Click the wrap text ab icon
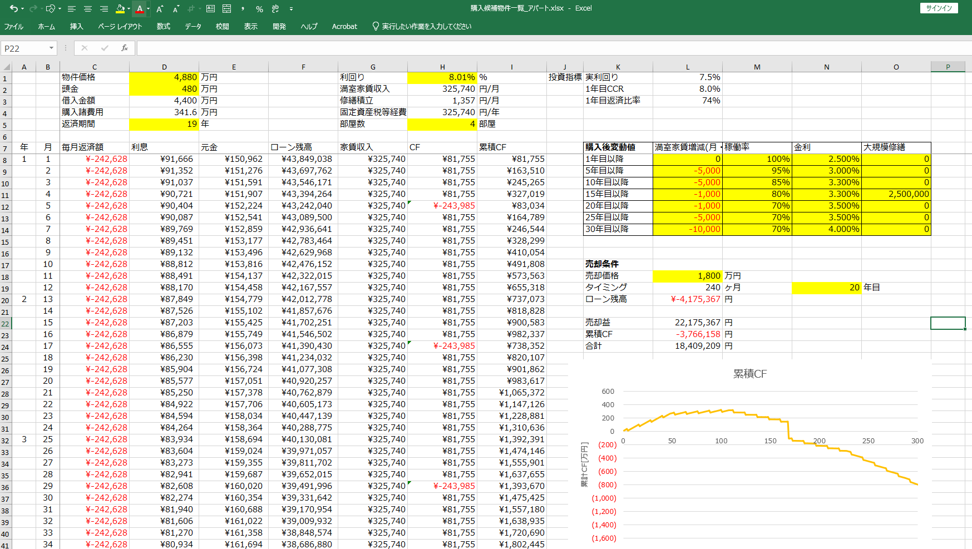 click(x=275, y=8)
